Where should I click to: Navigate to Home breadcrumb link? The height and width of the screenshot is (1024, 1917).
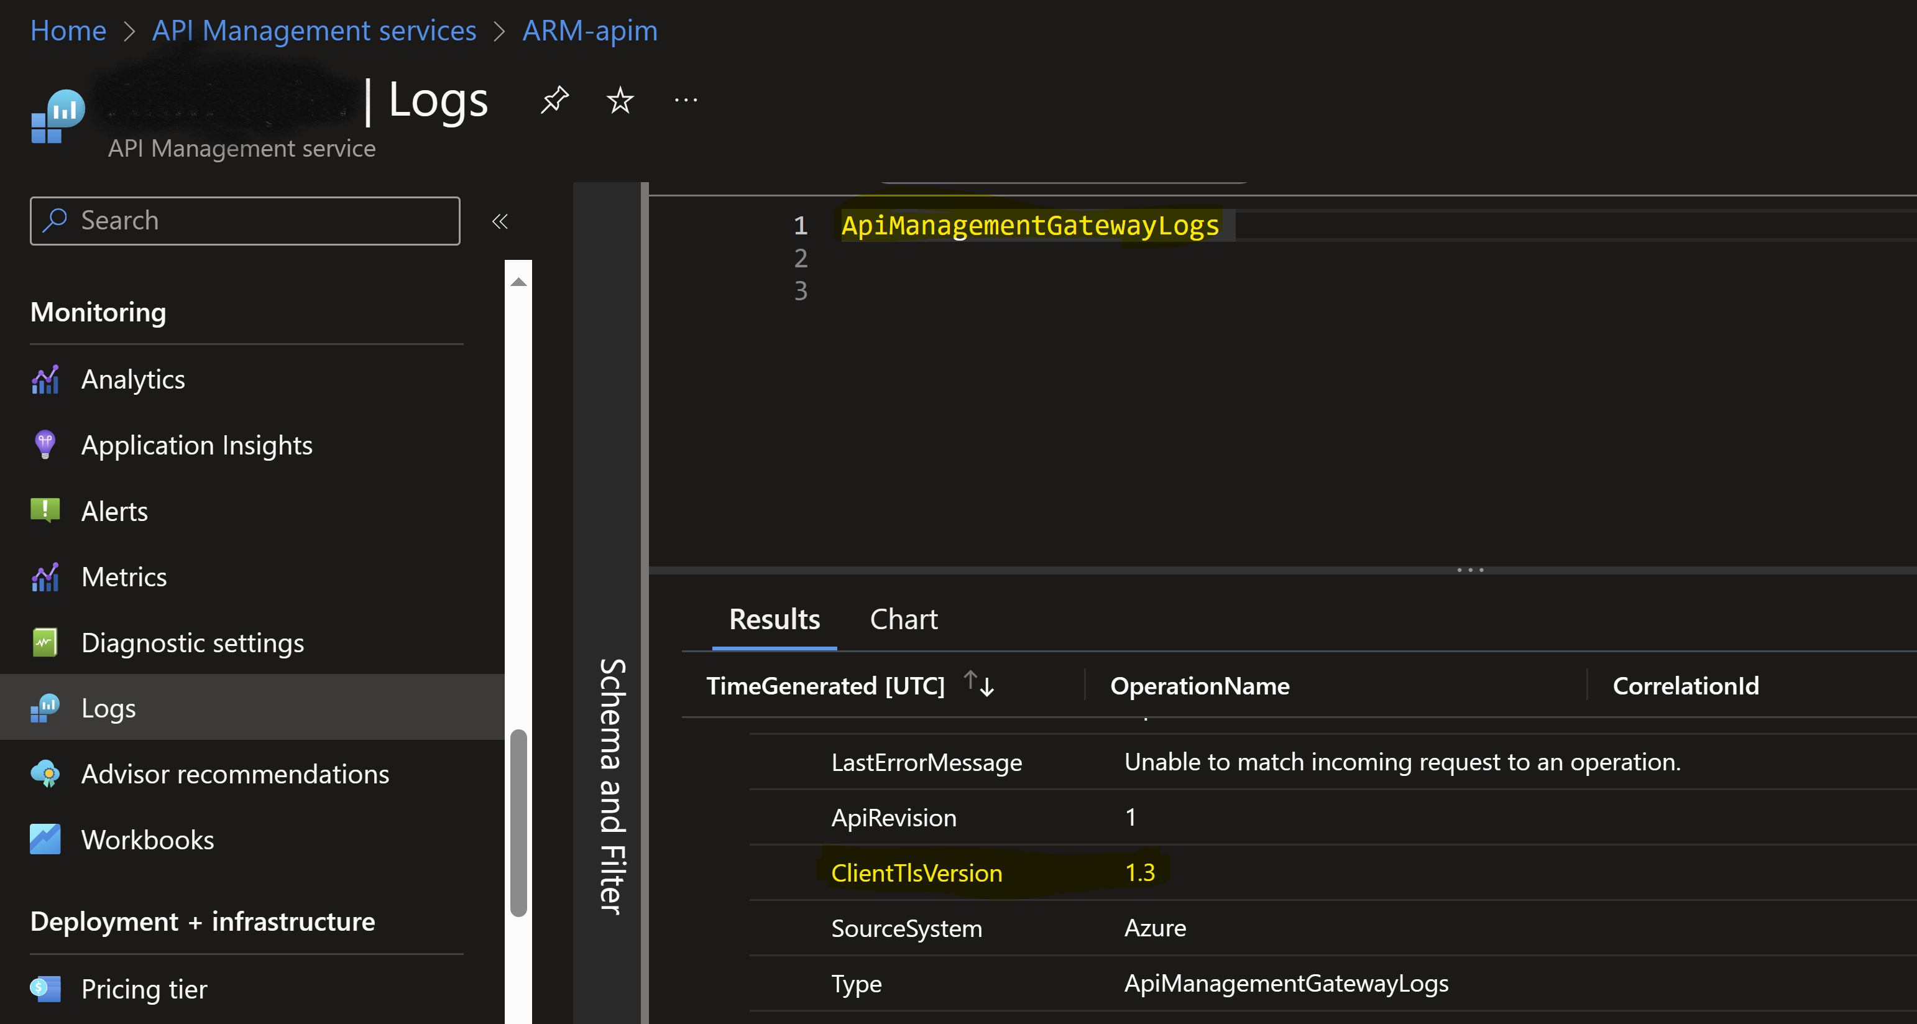click(x=68, y=30)
